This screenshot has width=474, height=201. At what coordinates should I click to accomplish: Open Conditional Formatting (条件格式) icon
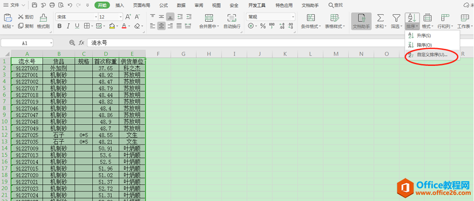[x=311, y=17]
